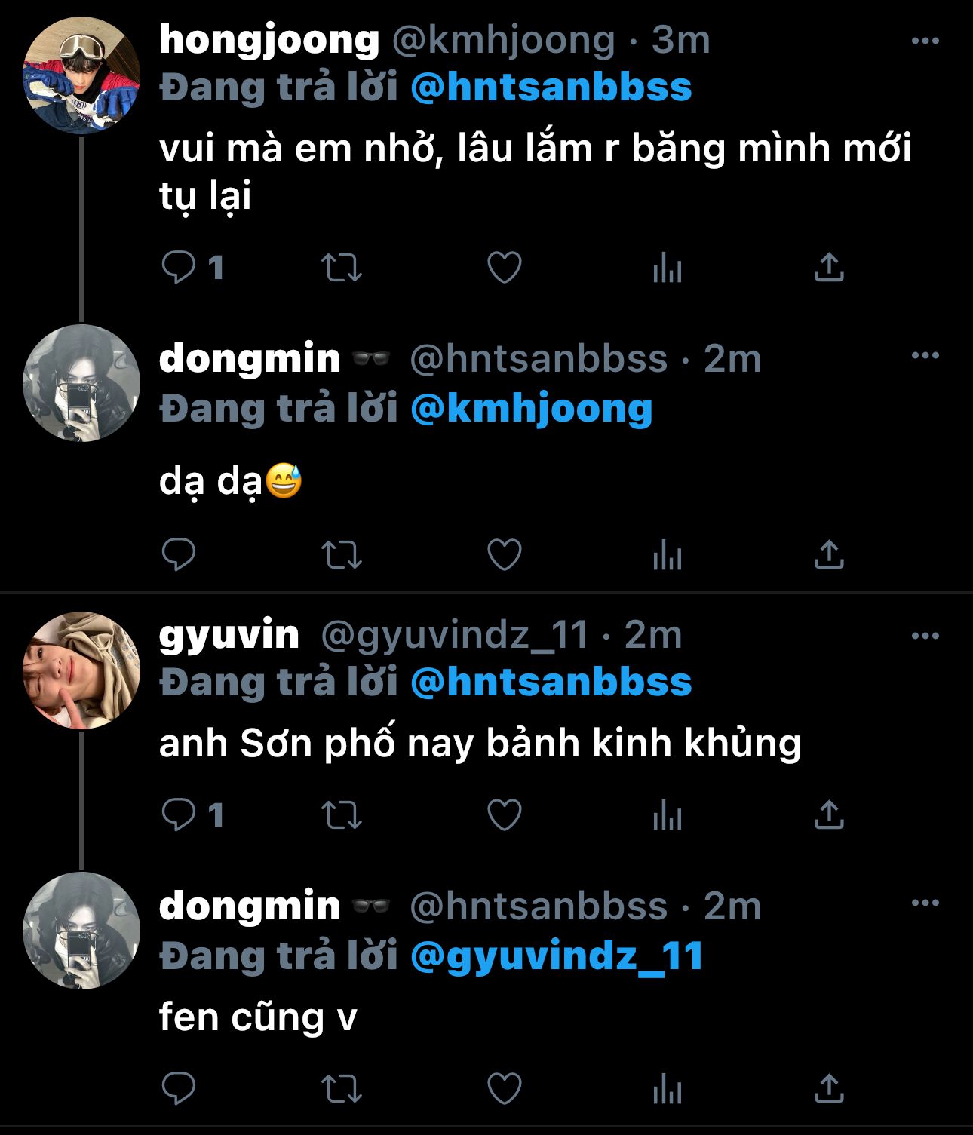Screen dimensions: 973x1135
Task: Retweet dongmin's "dạ dạ" tweet
Action: click(342, 555)
